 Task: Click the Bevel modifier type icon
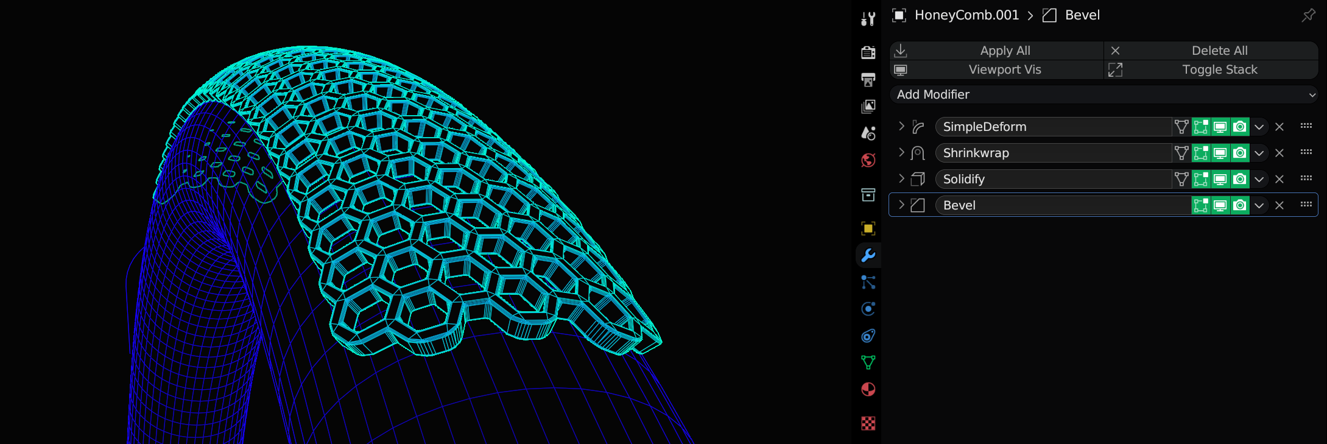point(918,205)
